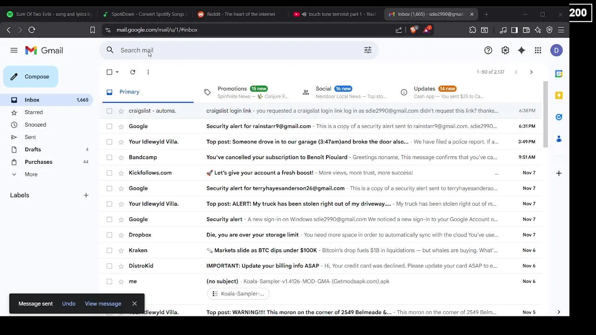The width and height of the screenshot is (596, 335).
Task: Open the Reddit browser tab
Action: point(238,14)
